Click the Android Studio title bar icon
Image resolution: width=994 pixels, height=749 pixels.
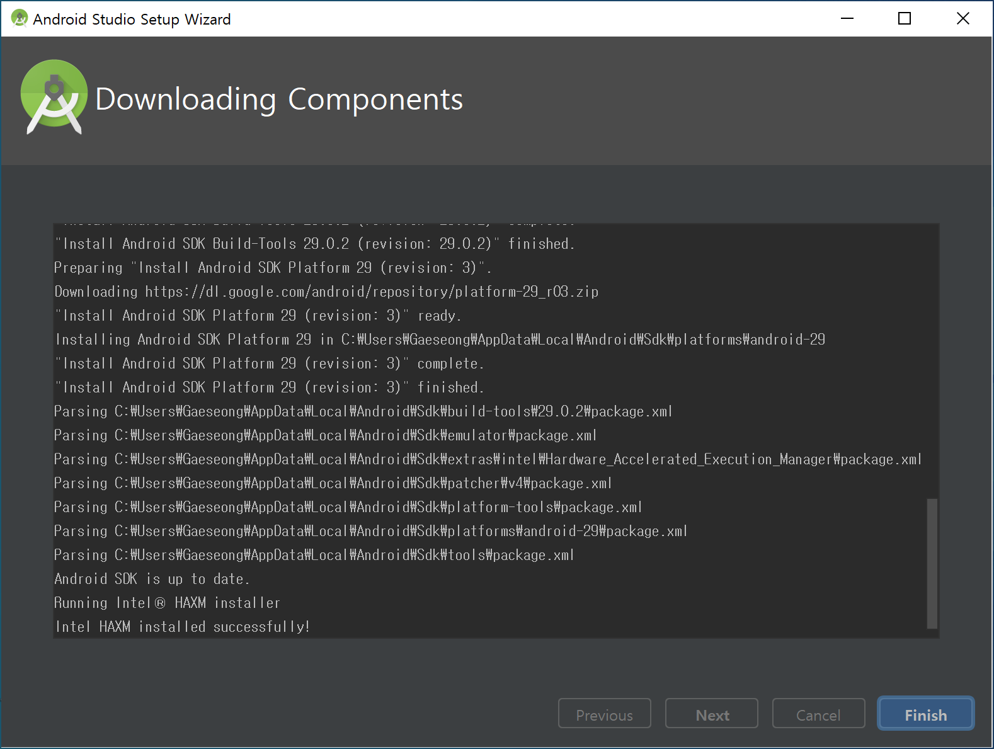20,19
